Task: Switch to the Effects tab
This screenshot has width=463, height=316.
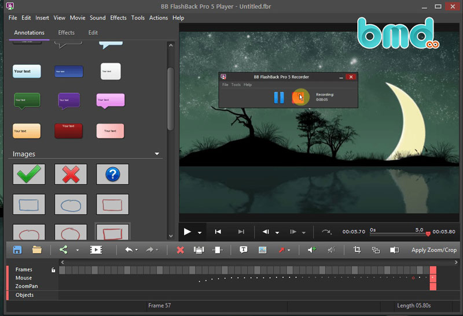Action: point(66,33)
